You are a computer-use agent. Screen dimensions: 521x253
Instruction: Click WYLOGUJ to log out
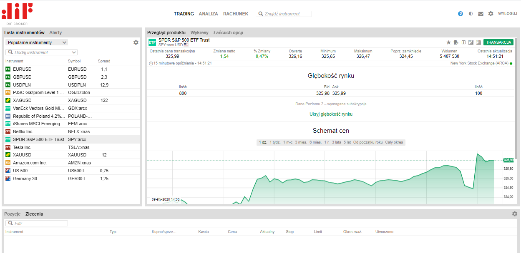pos(508,14)
